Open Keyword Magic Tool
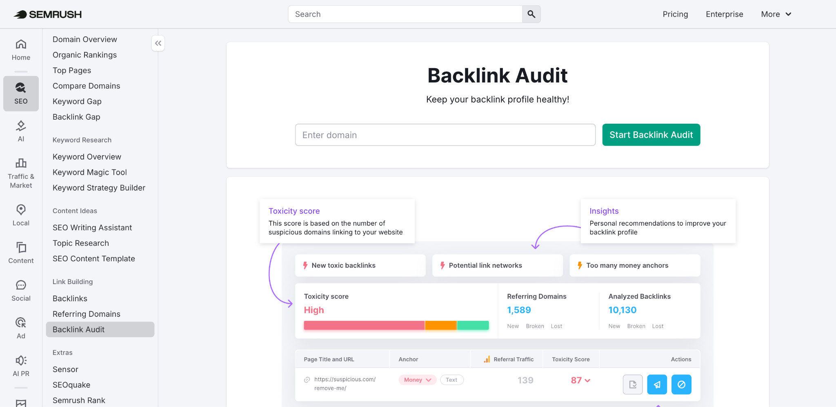The image size is (836, 407). (90, 172)
